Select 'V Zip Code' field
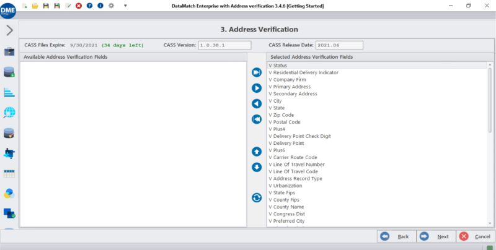Viewport: 496px width, 250px height. pyautogui.click(x=377, y=115)
